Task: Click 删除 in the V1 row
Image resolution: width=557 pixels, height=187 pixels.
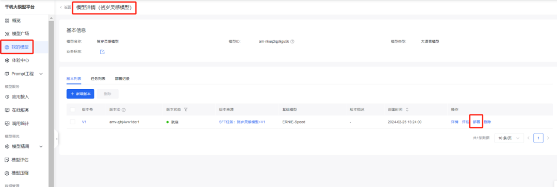Action: (x=487, y=122)
